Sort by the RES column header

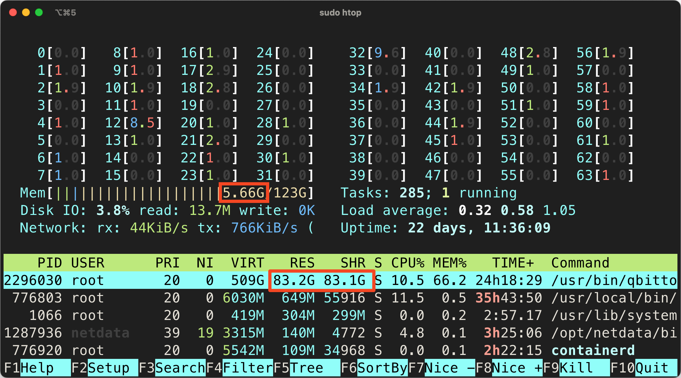click(302, 263)
